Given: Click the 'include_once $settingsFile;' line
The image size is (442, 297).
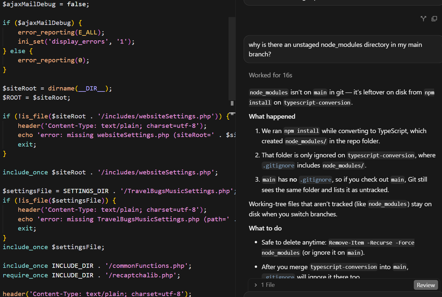Looking at the screenshot, I should pos(53,247).
